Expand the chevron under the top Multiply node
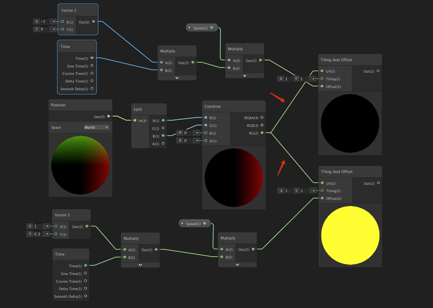Image resolution: width=433 pixels, height=308 pixels. click(177, 77)
